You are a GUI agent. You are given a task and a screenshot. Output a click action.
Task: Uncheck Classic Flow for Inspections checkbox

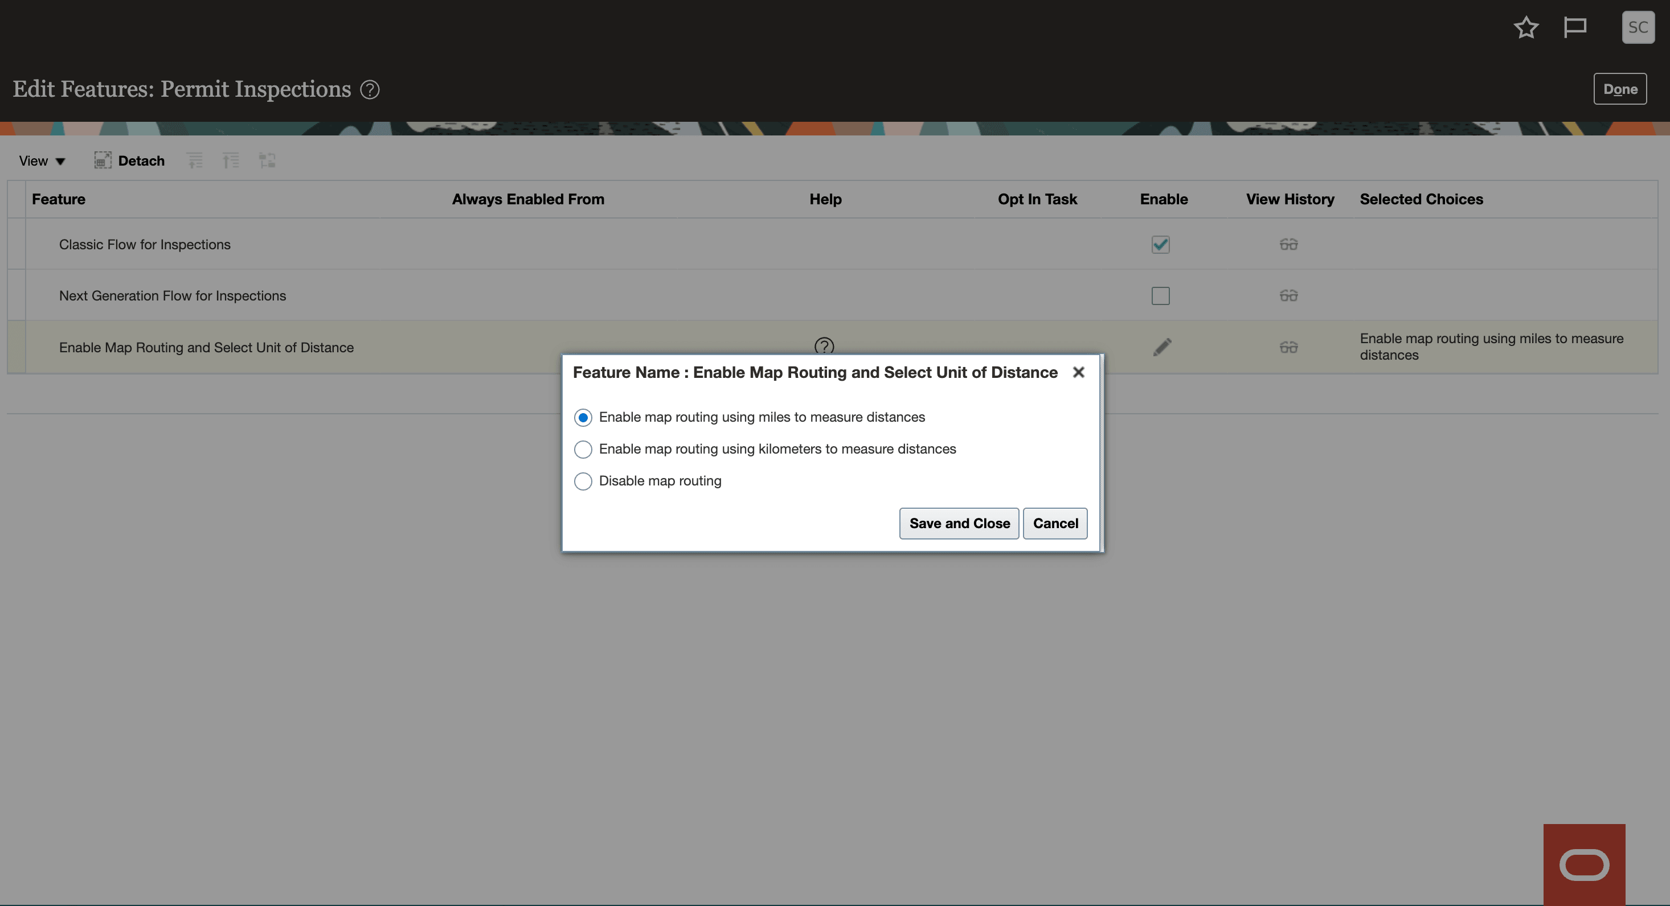[1160, 245]
